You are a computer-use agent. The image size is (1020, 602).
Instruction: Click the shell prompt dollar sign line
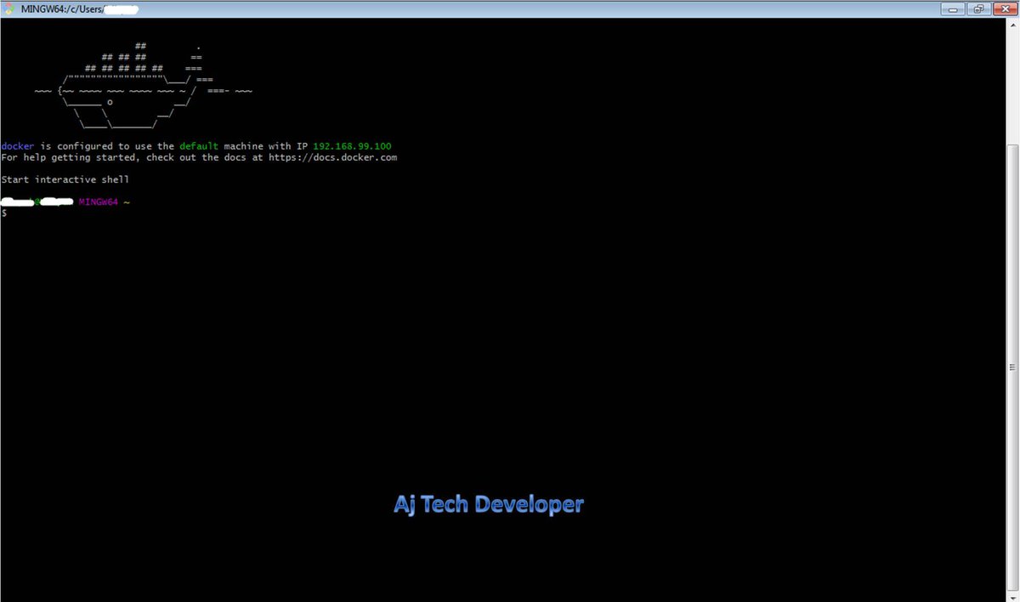coord(4,213)
